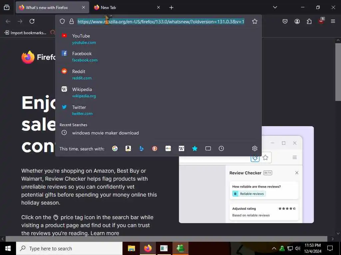
Task: Open the Windows Start menu
Action: 8,248
